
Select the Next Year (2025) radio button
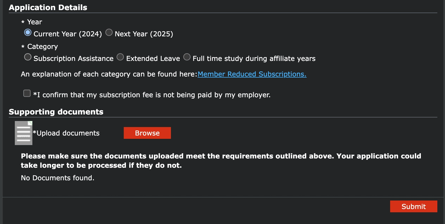click(109, 33)
